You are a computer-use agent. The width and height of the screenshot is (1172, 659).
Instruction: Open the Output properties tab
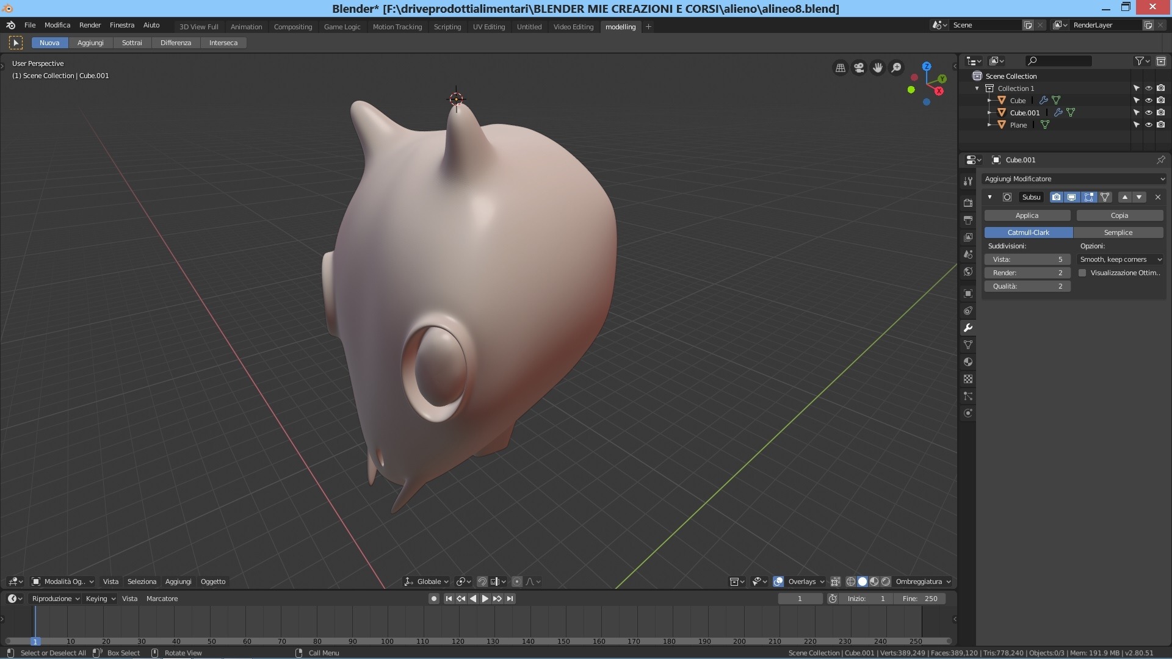tap(968, 220)
